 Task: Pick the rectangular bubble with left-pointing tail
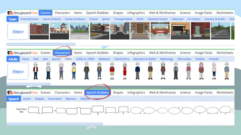point(60,110)
